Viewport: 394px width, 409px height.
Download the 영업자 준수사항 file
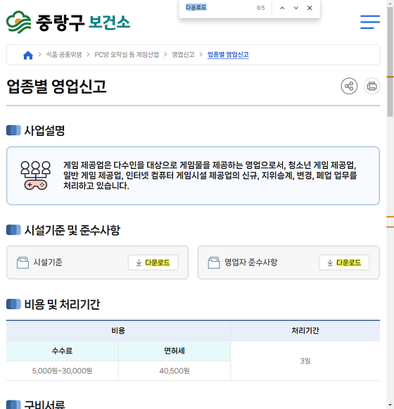(x=344, y=263)
